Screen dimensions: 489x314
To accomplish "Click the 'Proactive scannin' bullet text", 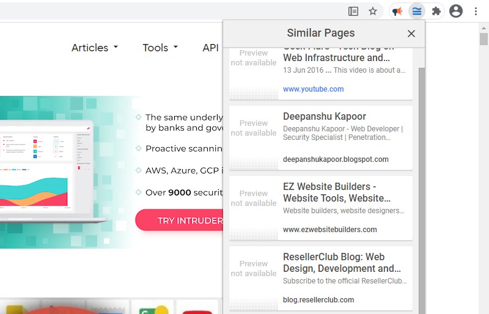I will (x=185, y=148).
